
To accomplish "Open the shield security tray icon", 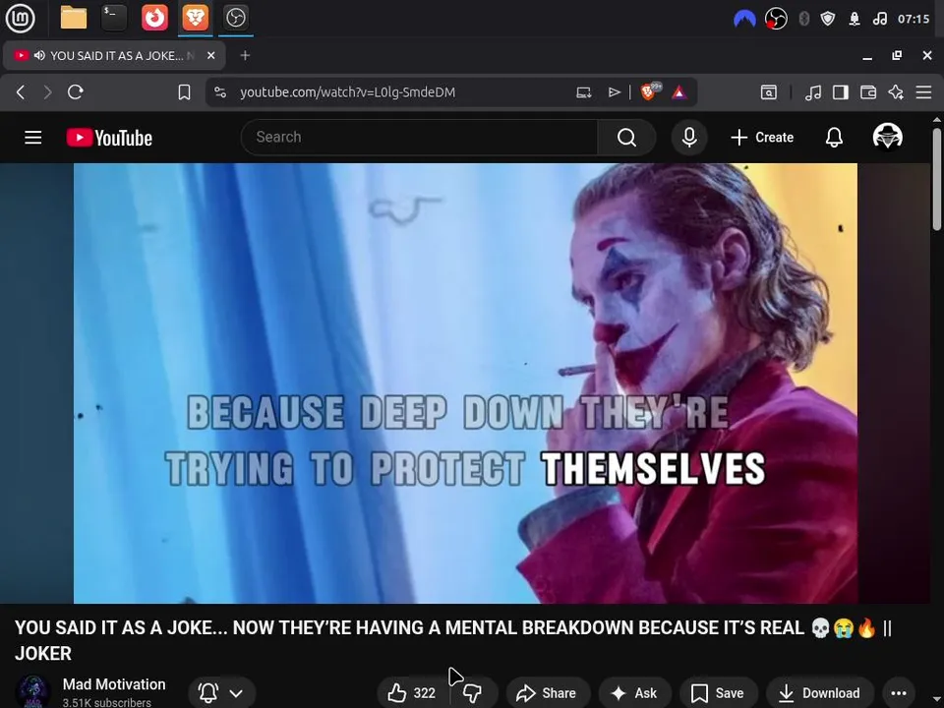I will point(828,19).
